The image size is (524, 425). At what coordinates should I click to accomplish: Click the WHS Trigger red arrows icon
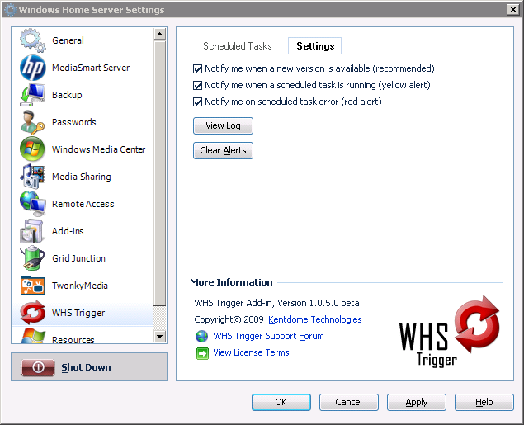[x=32, y=313]
